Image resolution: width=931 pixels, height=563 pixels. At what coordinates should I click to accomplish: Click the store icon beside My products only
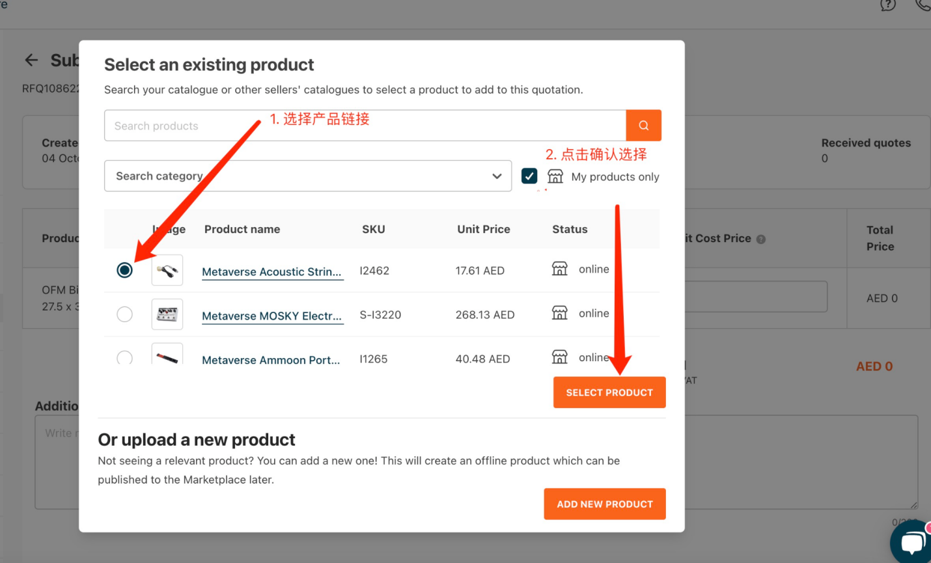555,176
